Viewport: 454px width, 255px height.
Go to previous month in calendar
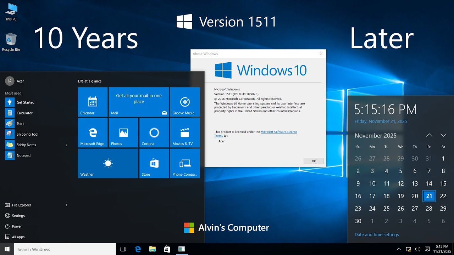tap(429, 135)
